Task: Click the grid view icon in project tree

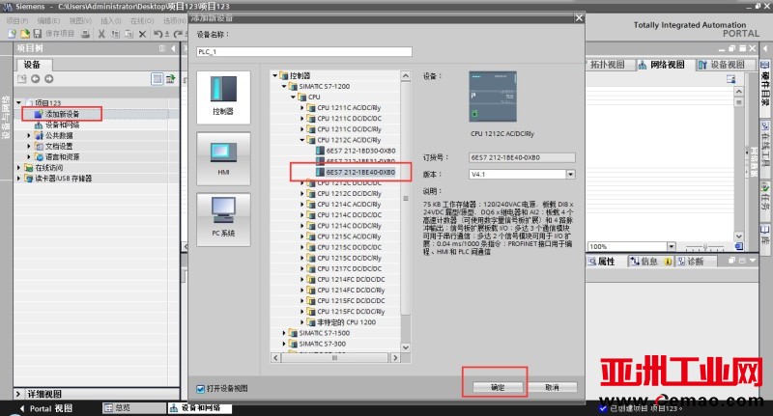Action: click(157, 79)
